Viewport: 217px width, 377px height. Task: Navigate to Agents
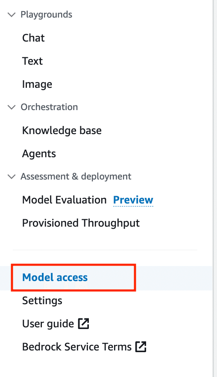point(39,154)
